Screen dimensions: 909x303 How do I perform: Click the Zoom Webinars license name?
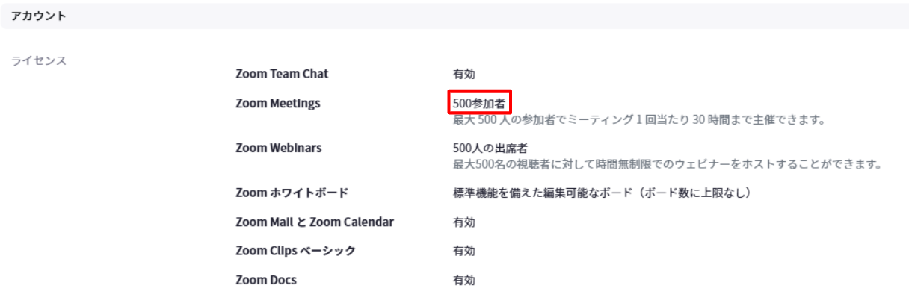pyautogui.click(x=279, y=148)
